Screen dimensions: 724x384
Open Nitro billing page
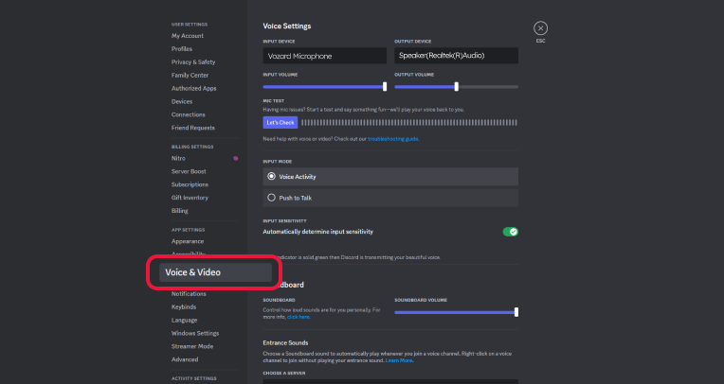point(178,158)
